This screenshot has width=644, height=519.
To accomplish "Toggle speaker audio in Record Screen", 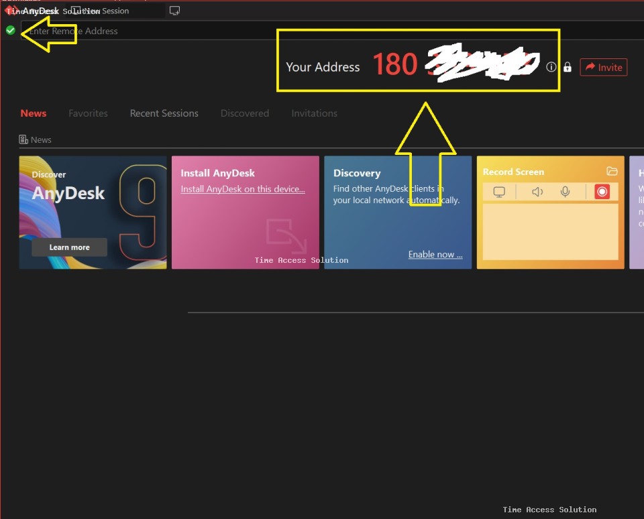I will [x=537, y=192].
